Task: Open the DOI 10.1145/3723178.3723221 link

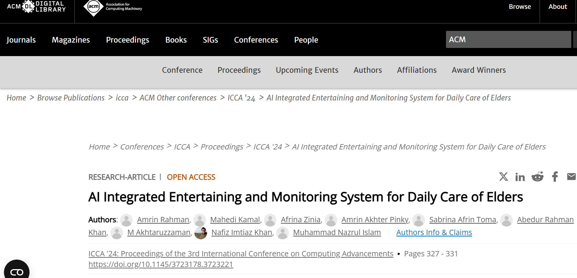Action: (x=161, y=264)
